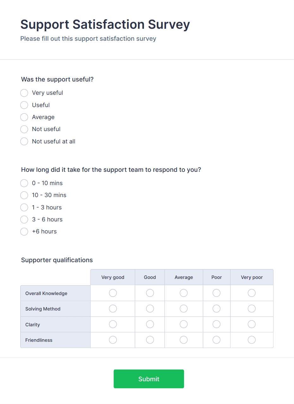Pick Not useful at all

click(24, 142)
